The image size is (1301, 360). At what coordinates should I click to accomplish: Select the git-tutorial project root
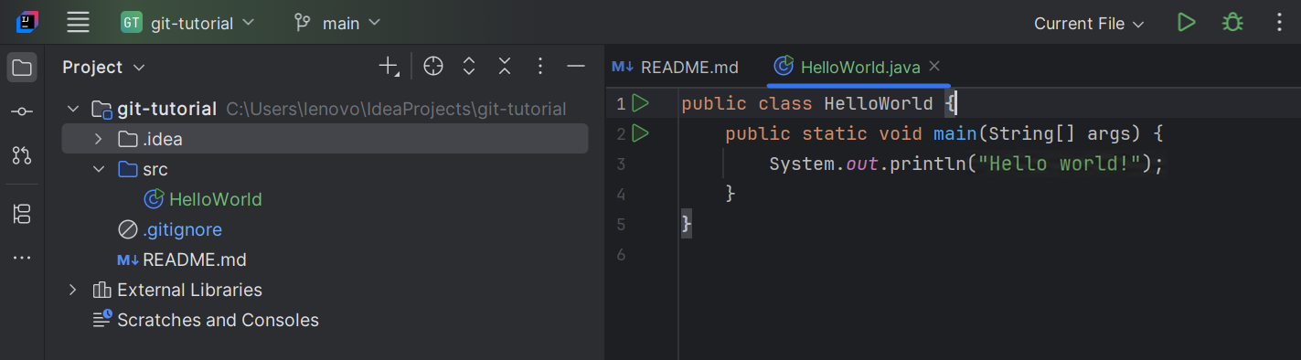pos(167,109)
